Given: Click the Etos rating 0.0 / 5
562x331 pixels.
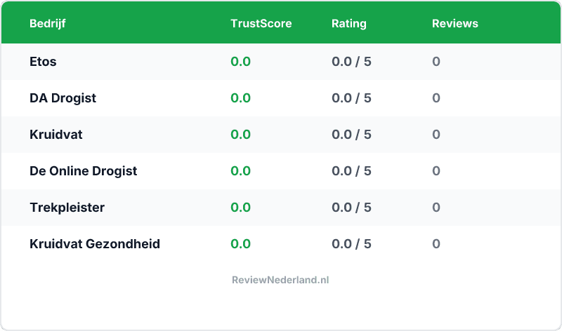Looking at the screenshot, I should [x=351, y=62].
